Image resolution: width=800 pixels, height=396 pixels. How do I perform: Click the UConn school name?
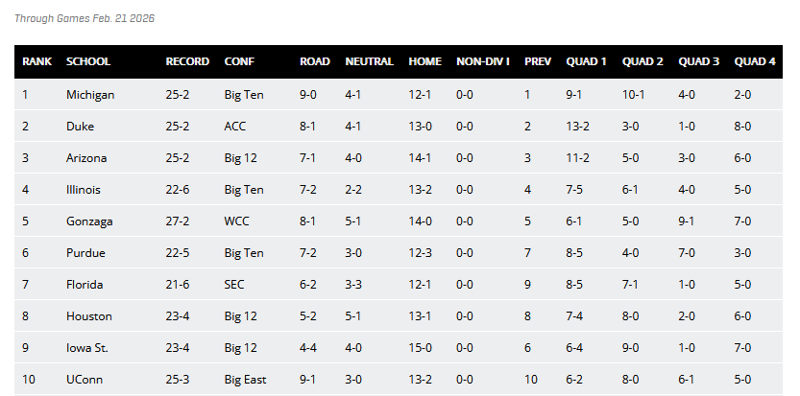[85, 380]
